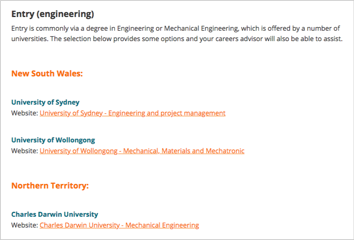Image resolution: width=354 pixels, height=240 pixels.
Task: Click the "Entry (engineering)" heading
Action: click(x=52, y=14)
